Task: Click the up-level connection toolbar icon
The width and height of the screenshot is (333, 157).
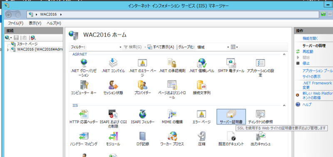Action: click(x=25, y=38)
